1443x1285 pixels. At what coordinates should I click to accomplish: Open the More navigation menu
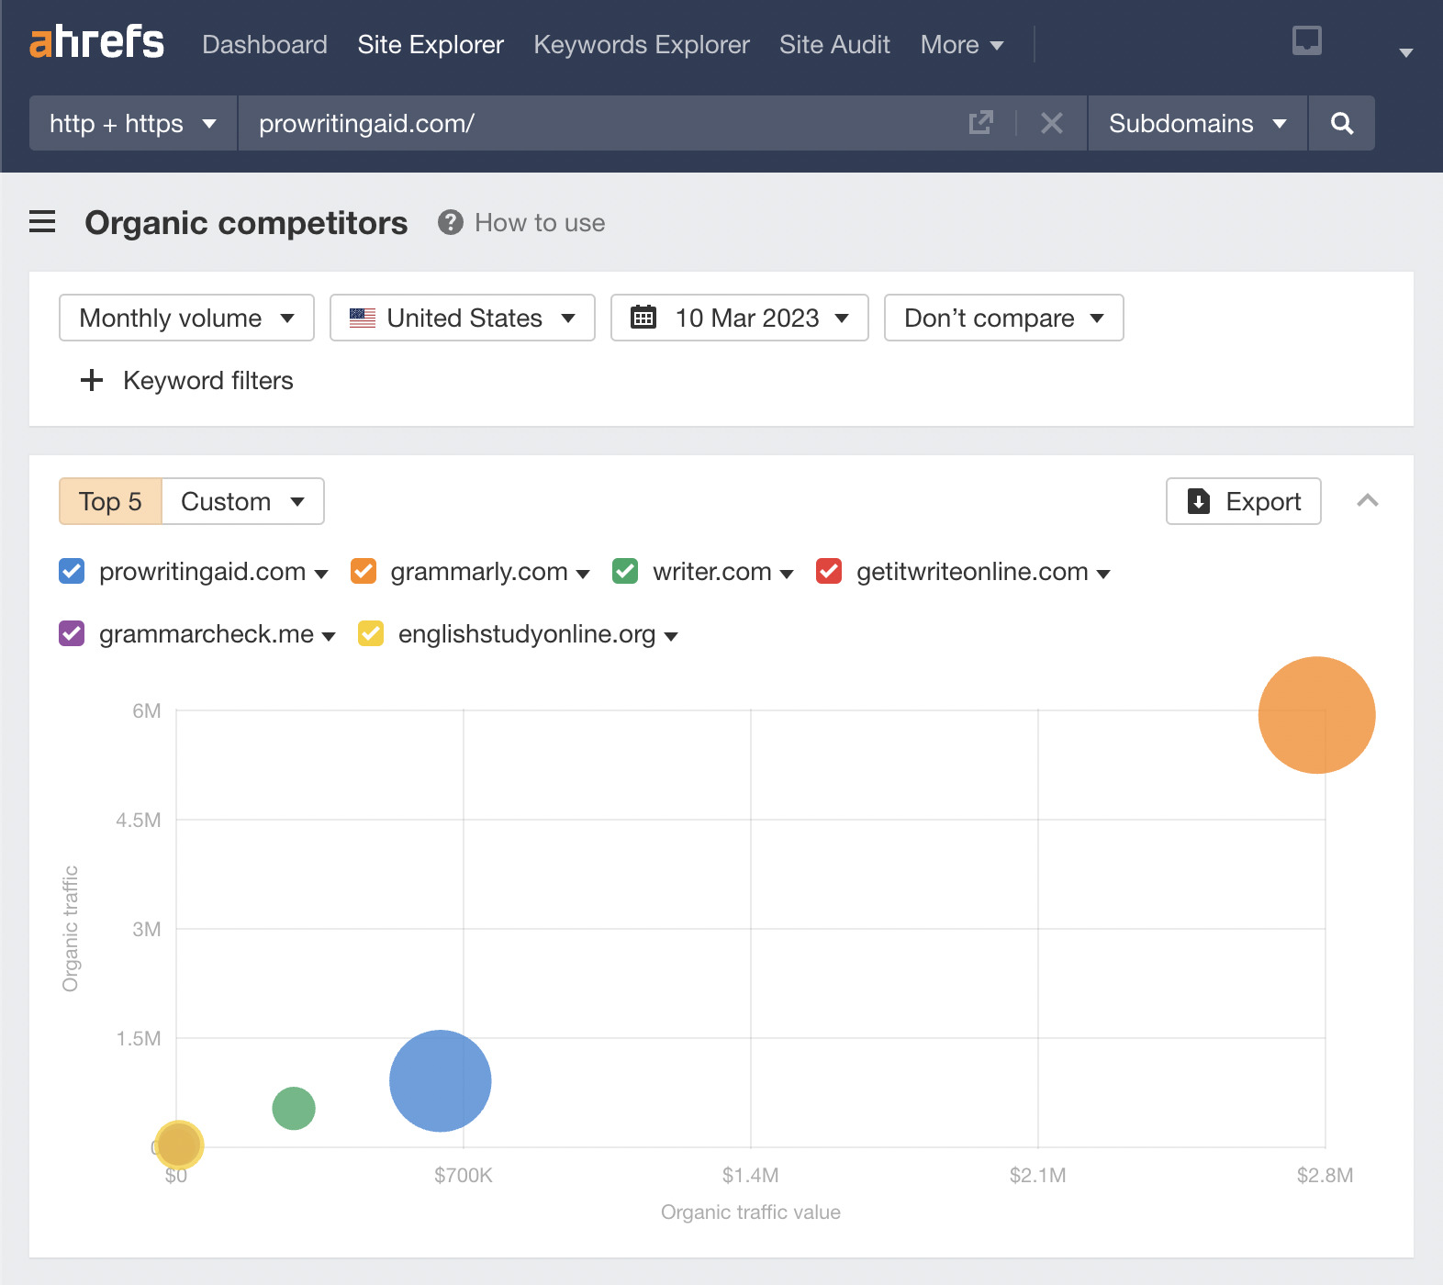(962, 44)
